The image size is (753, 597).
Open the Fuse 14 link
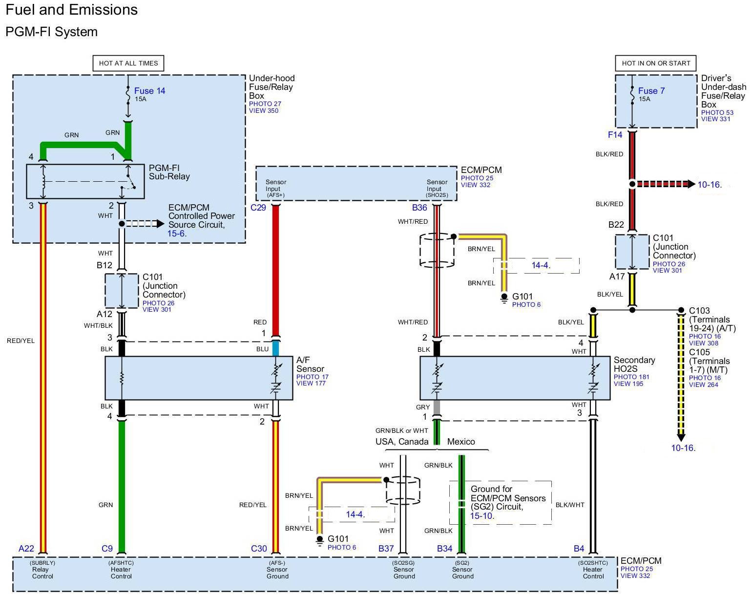[x=149, y=91]
